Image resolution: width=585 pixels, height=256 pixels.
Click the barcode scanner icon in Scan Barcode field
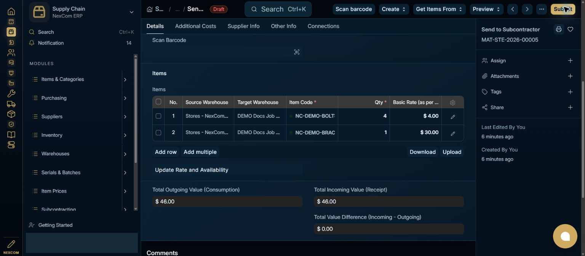pos(297,52)
